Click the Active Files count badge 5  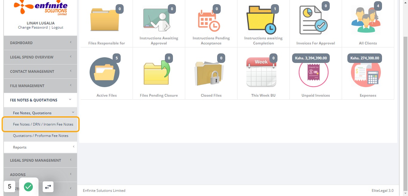[x=116, y=58]
